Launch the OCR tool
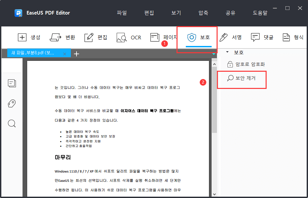 (129, 37)
